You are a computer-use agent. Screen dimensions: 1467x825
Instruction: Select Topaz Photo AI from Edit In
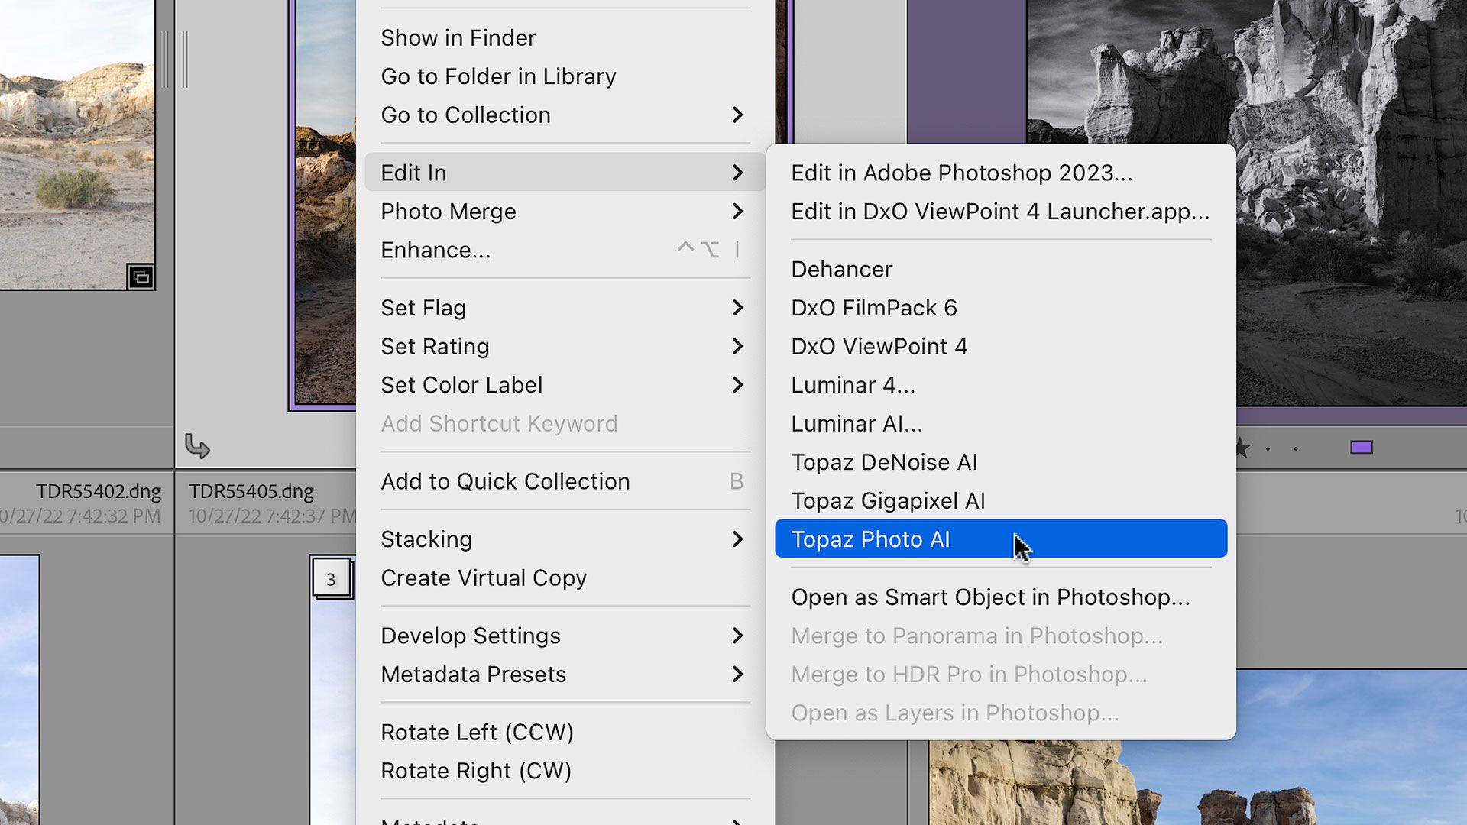point(871,539)
